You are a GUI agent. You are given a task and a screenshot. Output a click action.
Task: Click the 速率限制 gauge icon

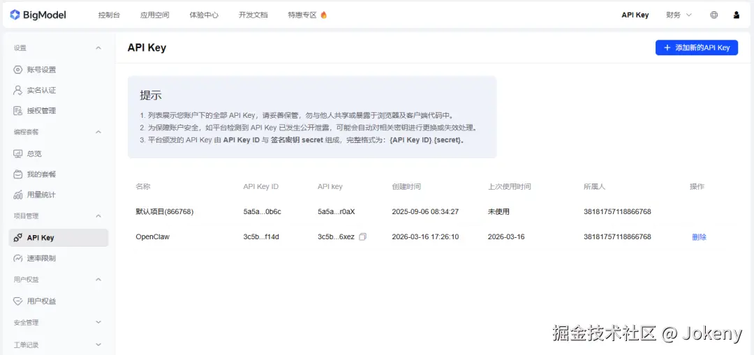17,258
